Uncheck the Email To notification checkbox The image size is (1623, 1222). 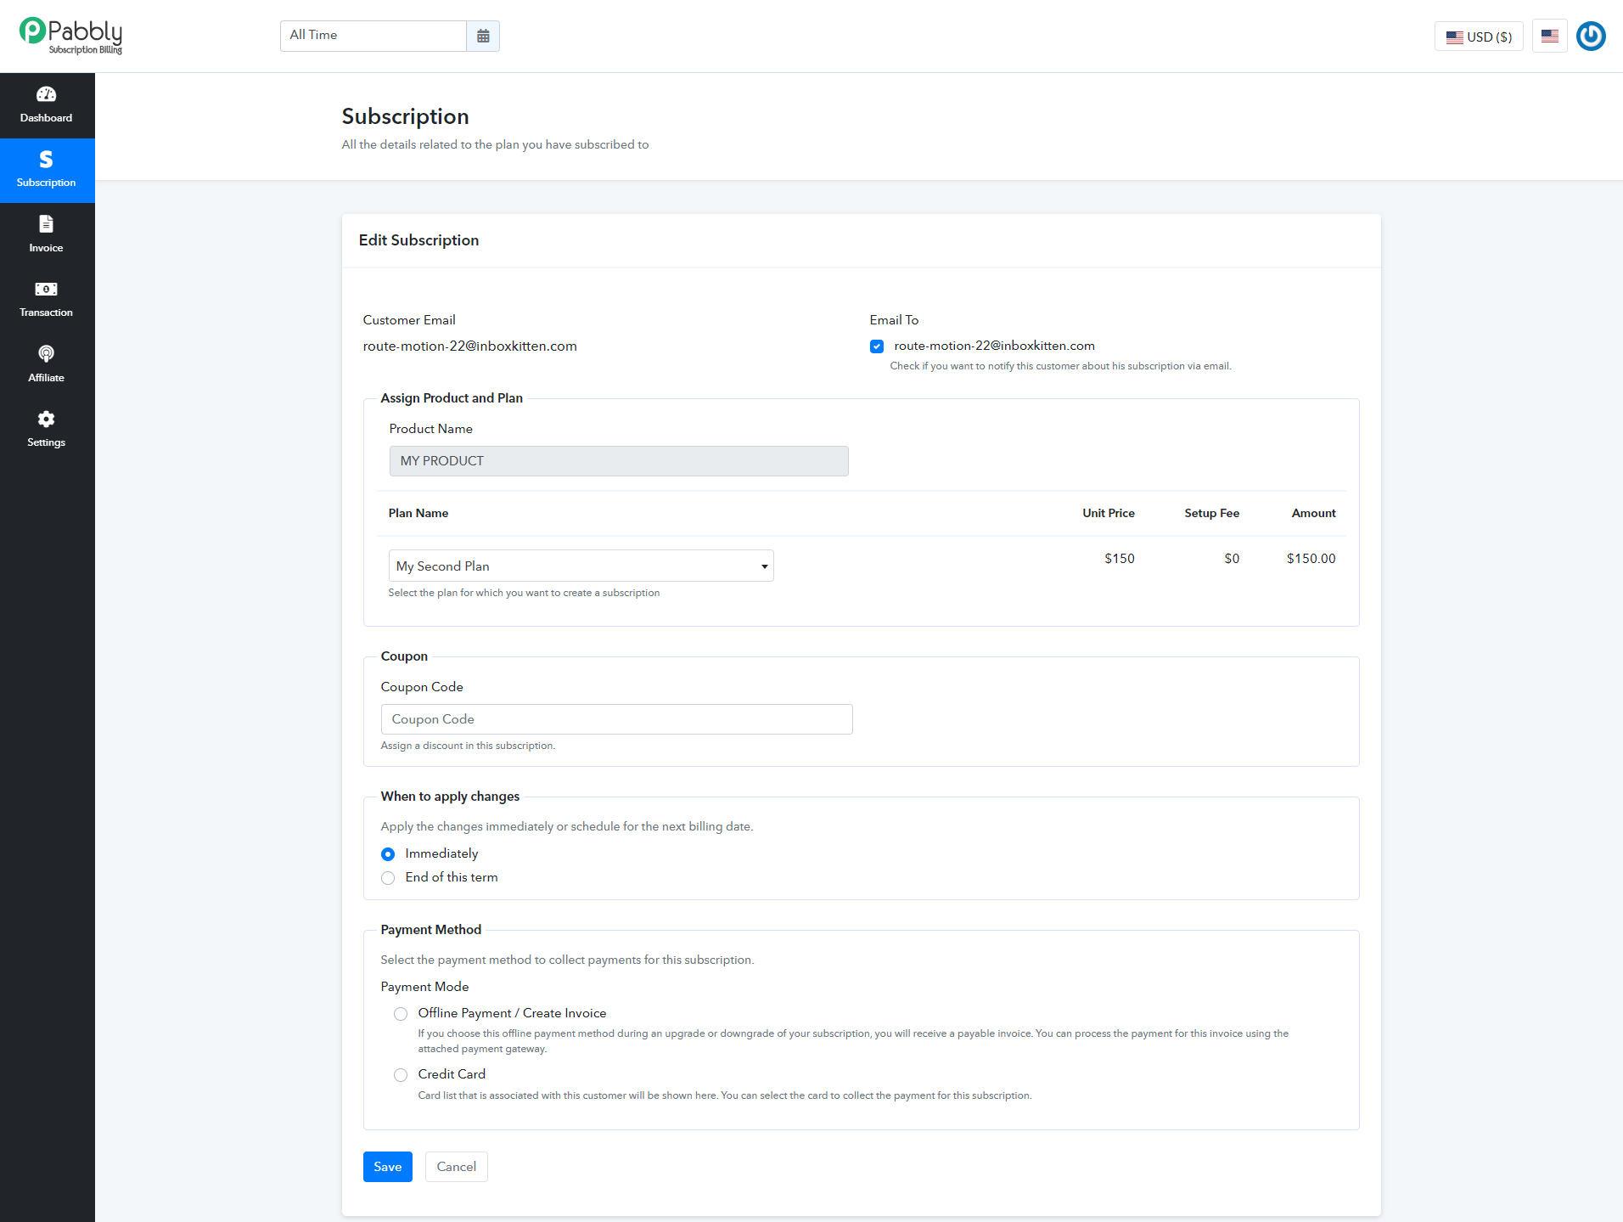[877, 346]
